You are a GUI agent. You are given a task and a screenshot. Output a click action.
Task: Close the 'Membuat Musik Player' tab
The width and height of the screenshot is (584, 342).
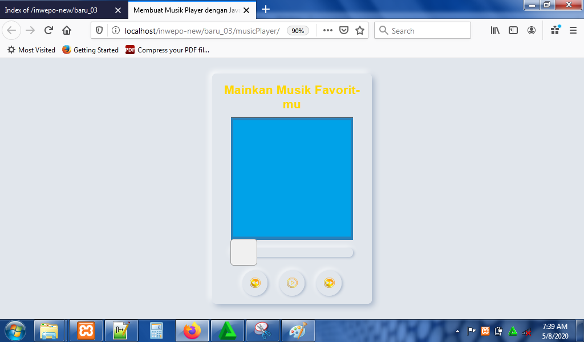point(246,10)
